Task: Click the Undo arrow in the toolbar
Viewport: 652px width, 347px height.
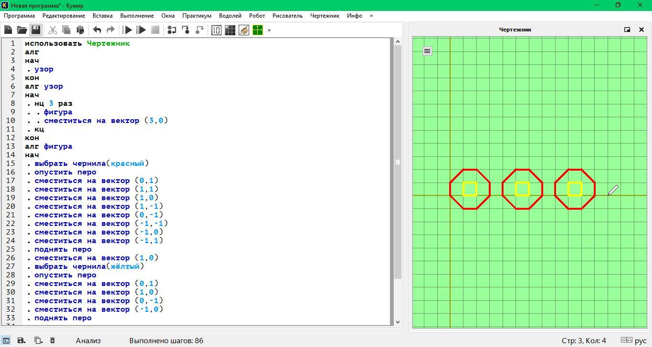Action: click(x=97, y=30)
